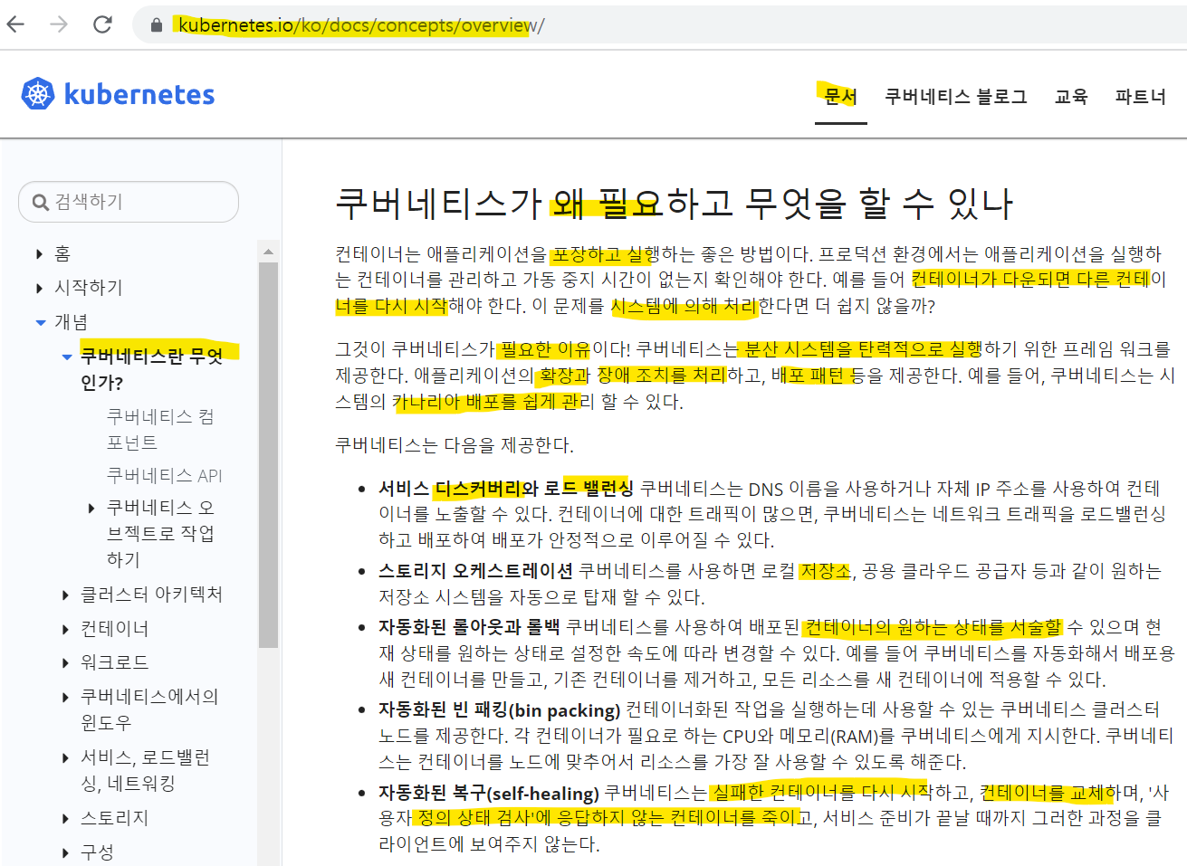The width and height of the screenshot is (1187, 866).
Task: Expand the 컨테이너 tree arrow
Action: tap(65, 630)
